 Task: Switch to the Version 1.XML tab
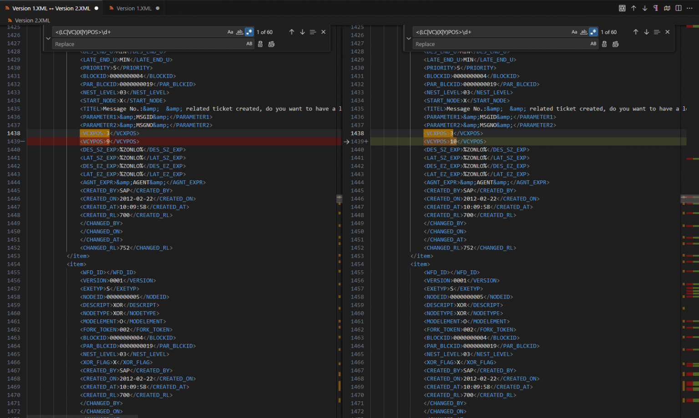click(x=133, y=8)
